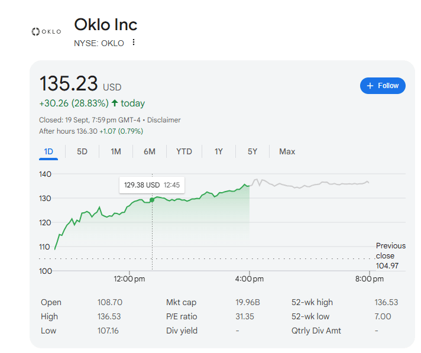Switch to the 5D chart tab

[x=82, y=152]
